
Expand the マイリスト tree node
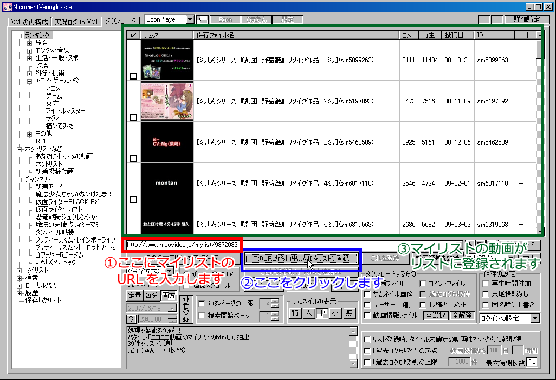coord(19,270)
